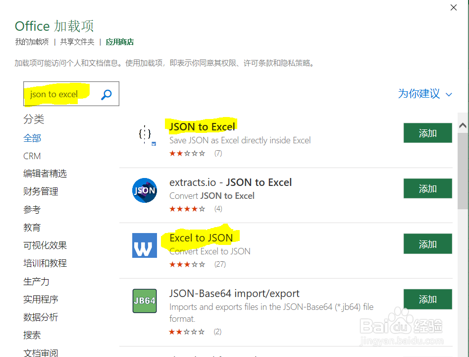Click the green JB64 add-in icon
This screenshot has height=357, width=469.
click(145, 300)
